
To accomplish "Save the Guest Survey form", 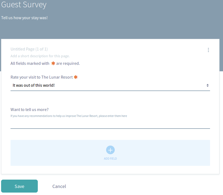I will (19, 186).
